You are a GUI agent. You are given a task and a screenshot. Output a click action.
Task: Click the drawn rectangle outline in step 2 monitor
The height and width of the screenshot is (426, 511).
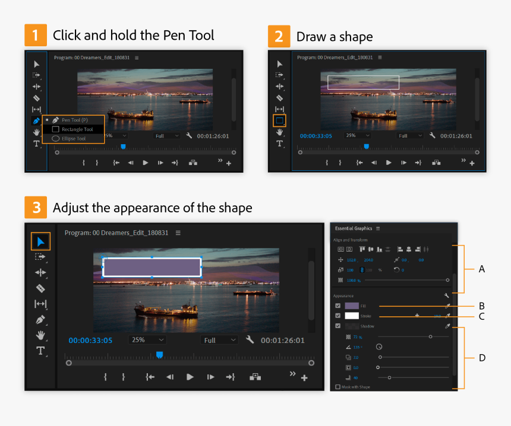click(363, 82)
